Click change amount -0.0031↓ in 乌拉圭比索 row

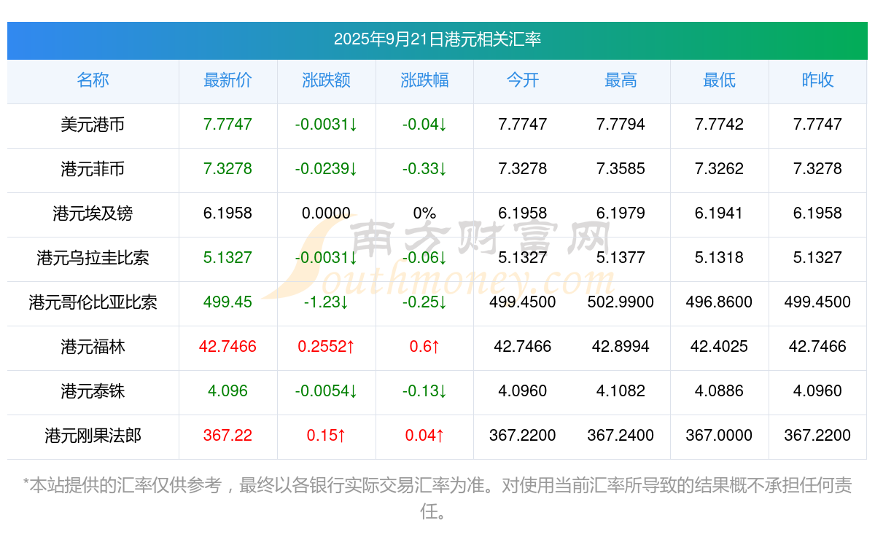(x=327, y=258)
